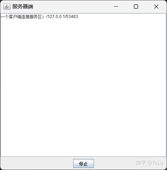Click the port number 53483
The image size is (167, 170).
click(72, 17)
